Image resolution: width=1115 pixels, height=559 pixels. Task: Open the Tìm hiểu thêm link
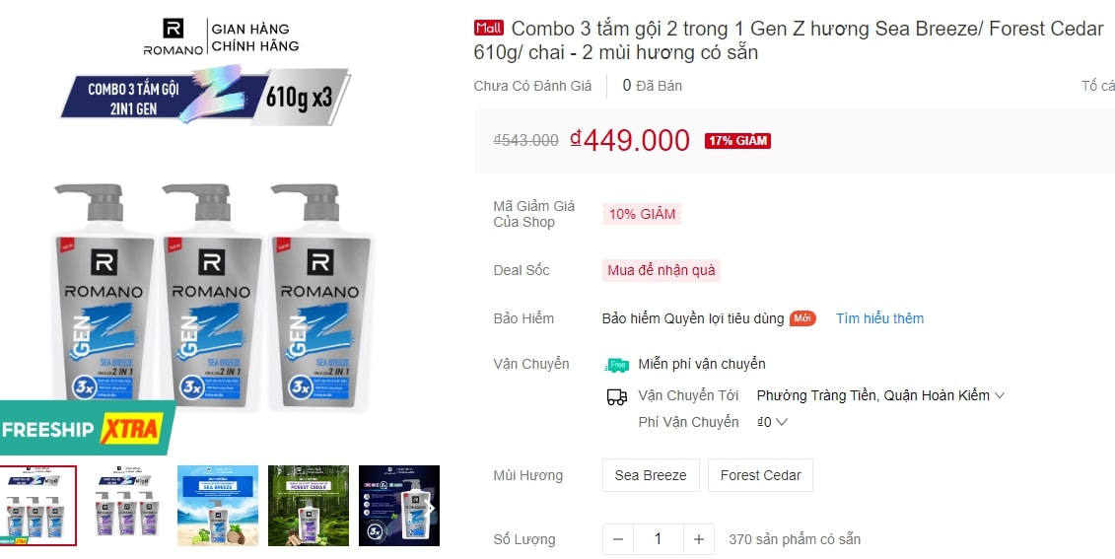(x=879, y=318)
